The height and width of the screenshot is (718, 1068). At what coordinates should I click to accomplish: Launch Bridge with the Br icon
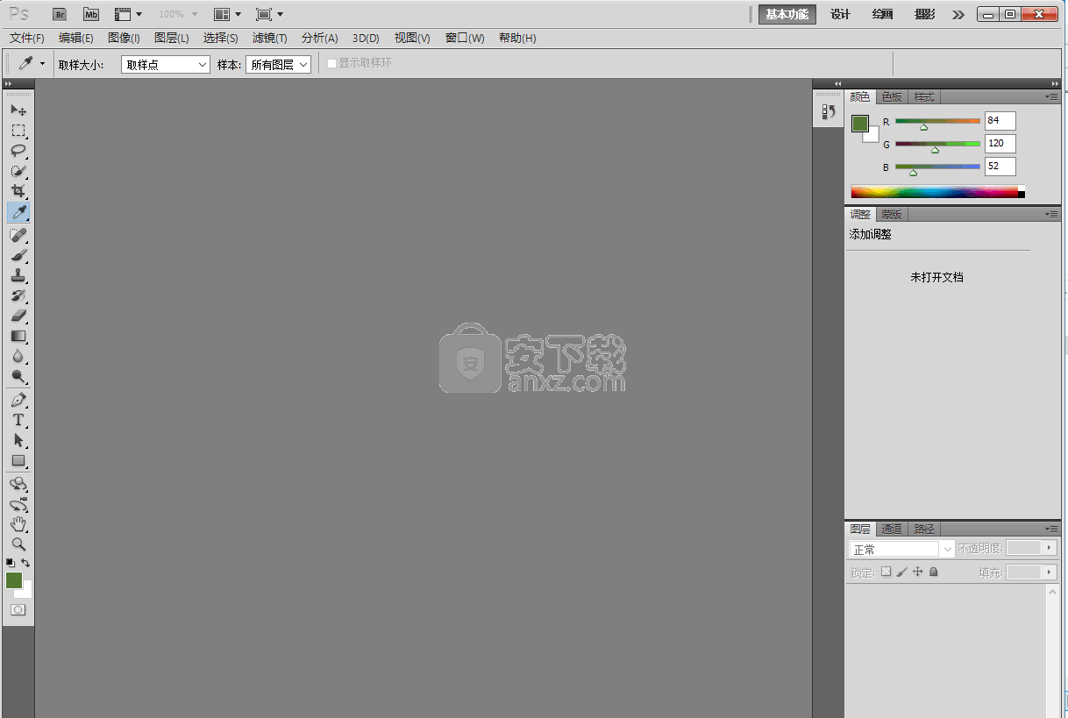[60, 14]
